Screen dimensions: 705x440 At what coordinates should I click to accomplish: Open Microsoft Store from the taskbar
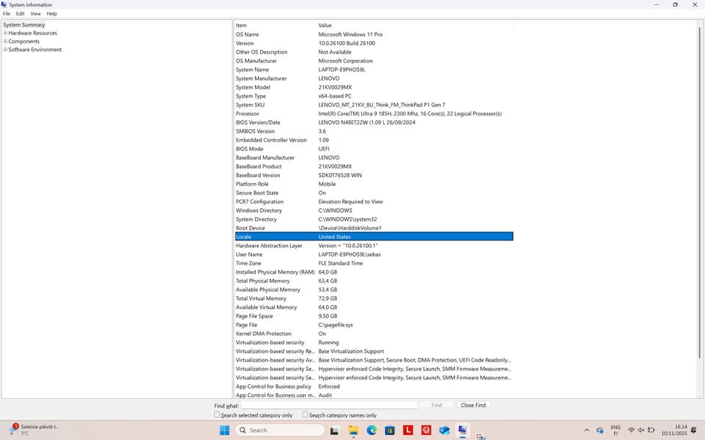389,430
